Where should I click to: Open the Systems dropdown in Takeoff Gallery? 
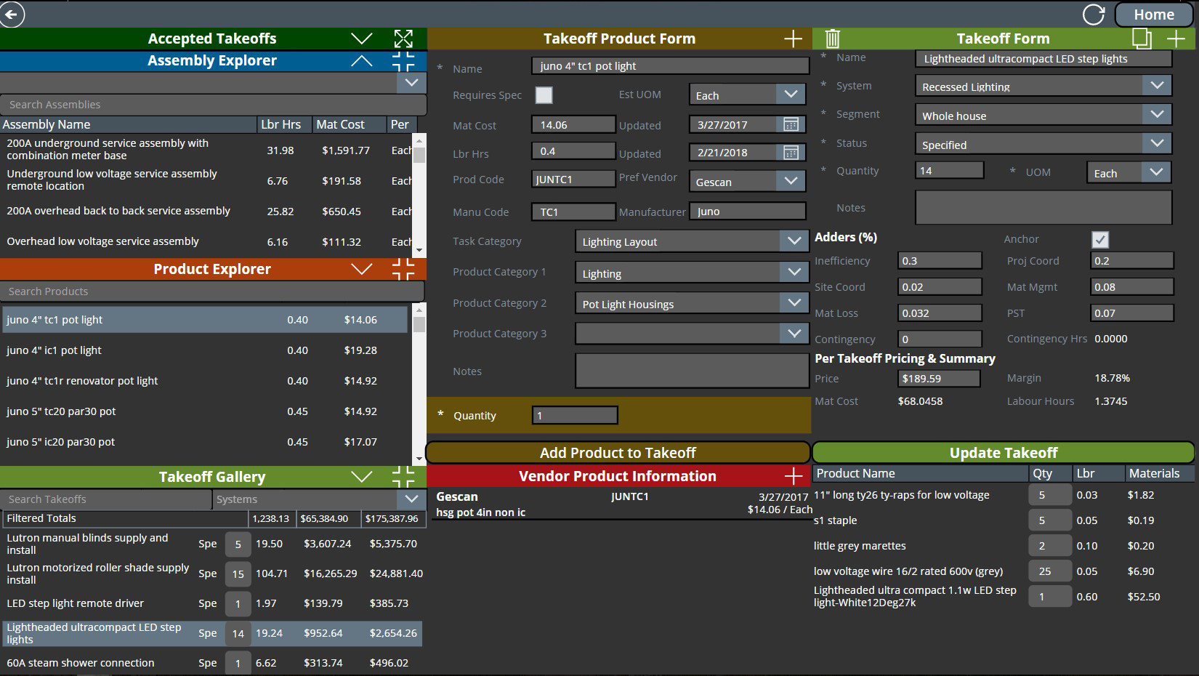[411, 499]
